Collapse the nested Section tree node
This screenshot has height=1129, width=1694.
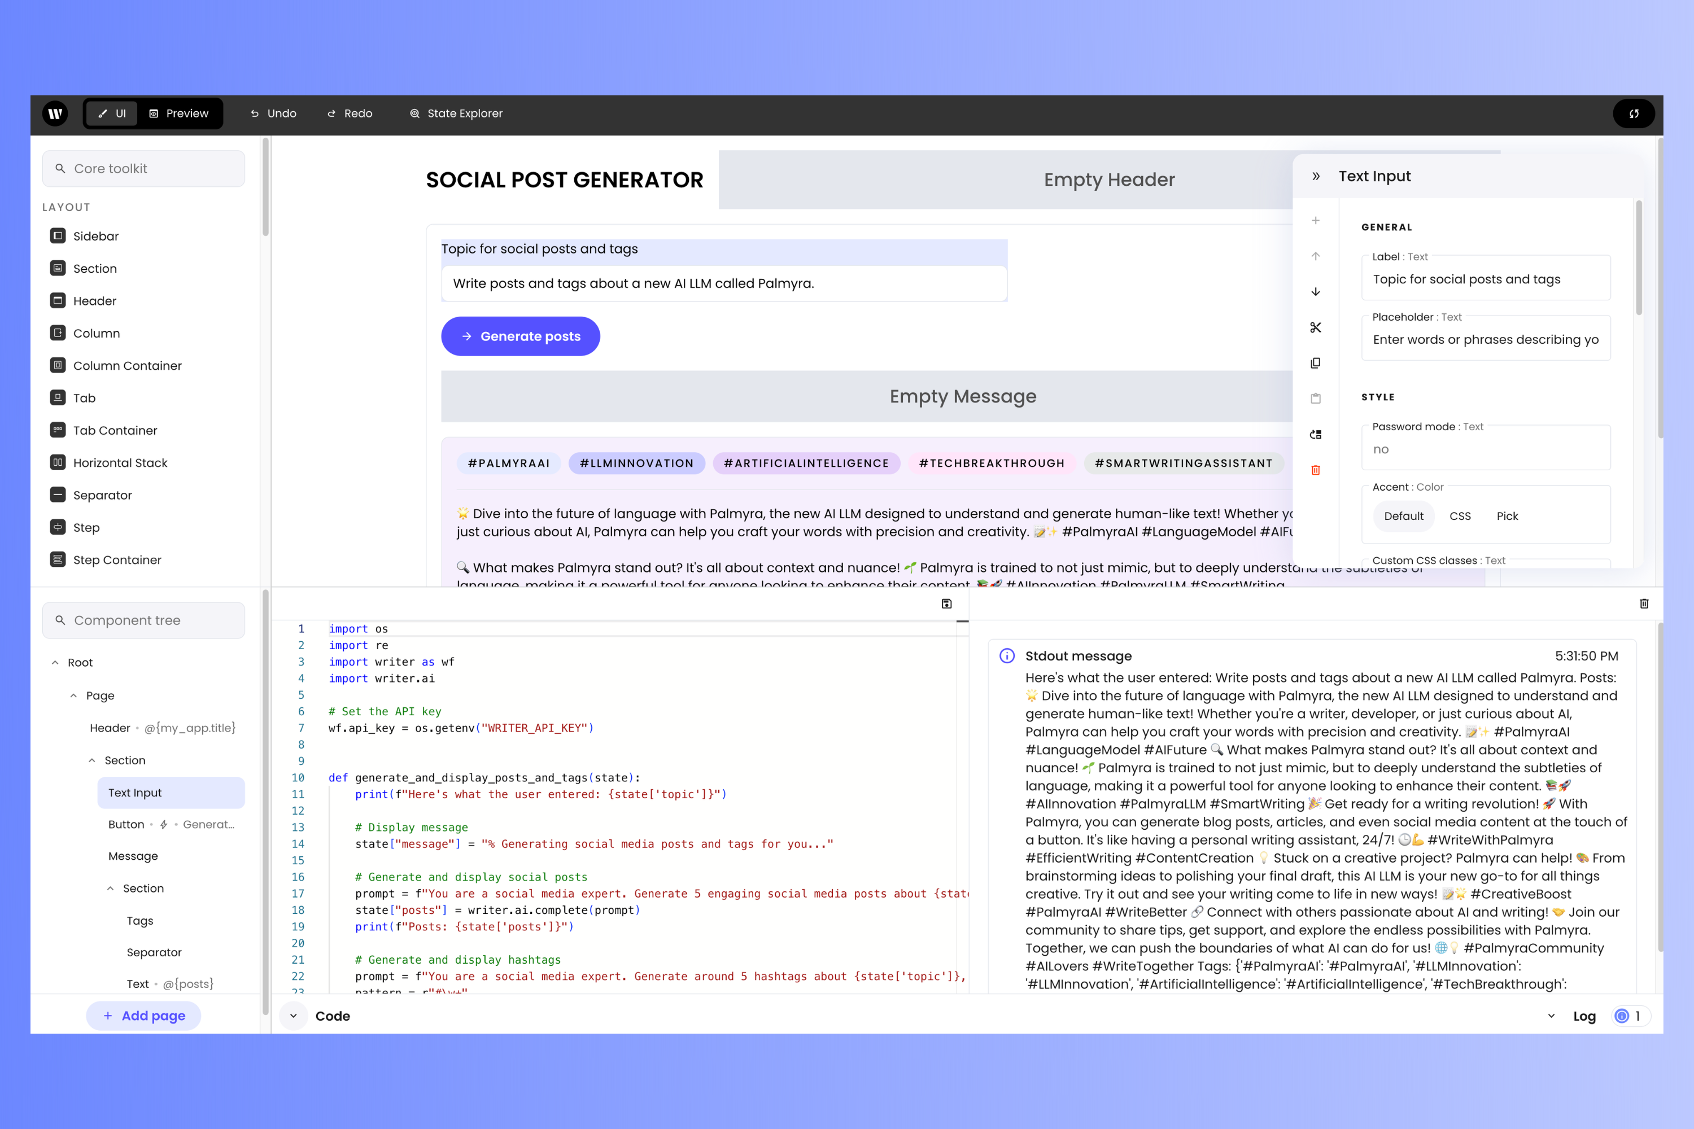[x=110, y=889]
